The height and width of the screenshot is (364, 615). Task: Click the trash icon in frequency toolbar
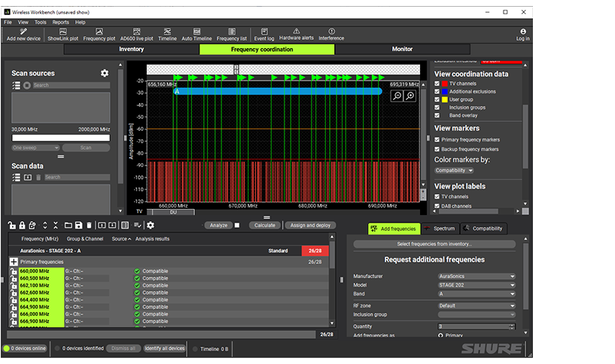[x=90, y=225]
